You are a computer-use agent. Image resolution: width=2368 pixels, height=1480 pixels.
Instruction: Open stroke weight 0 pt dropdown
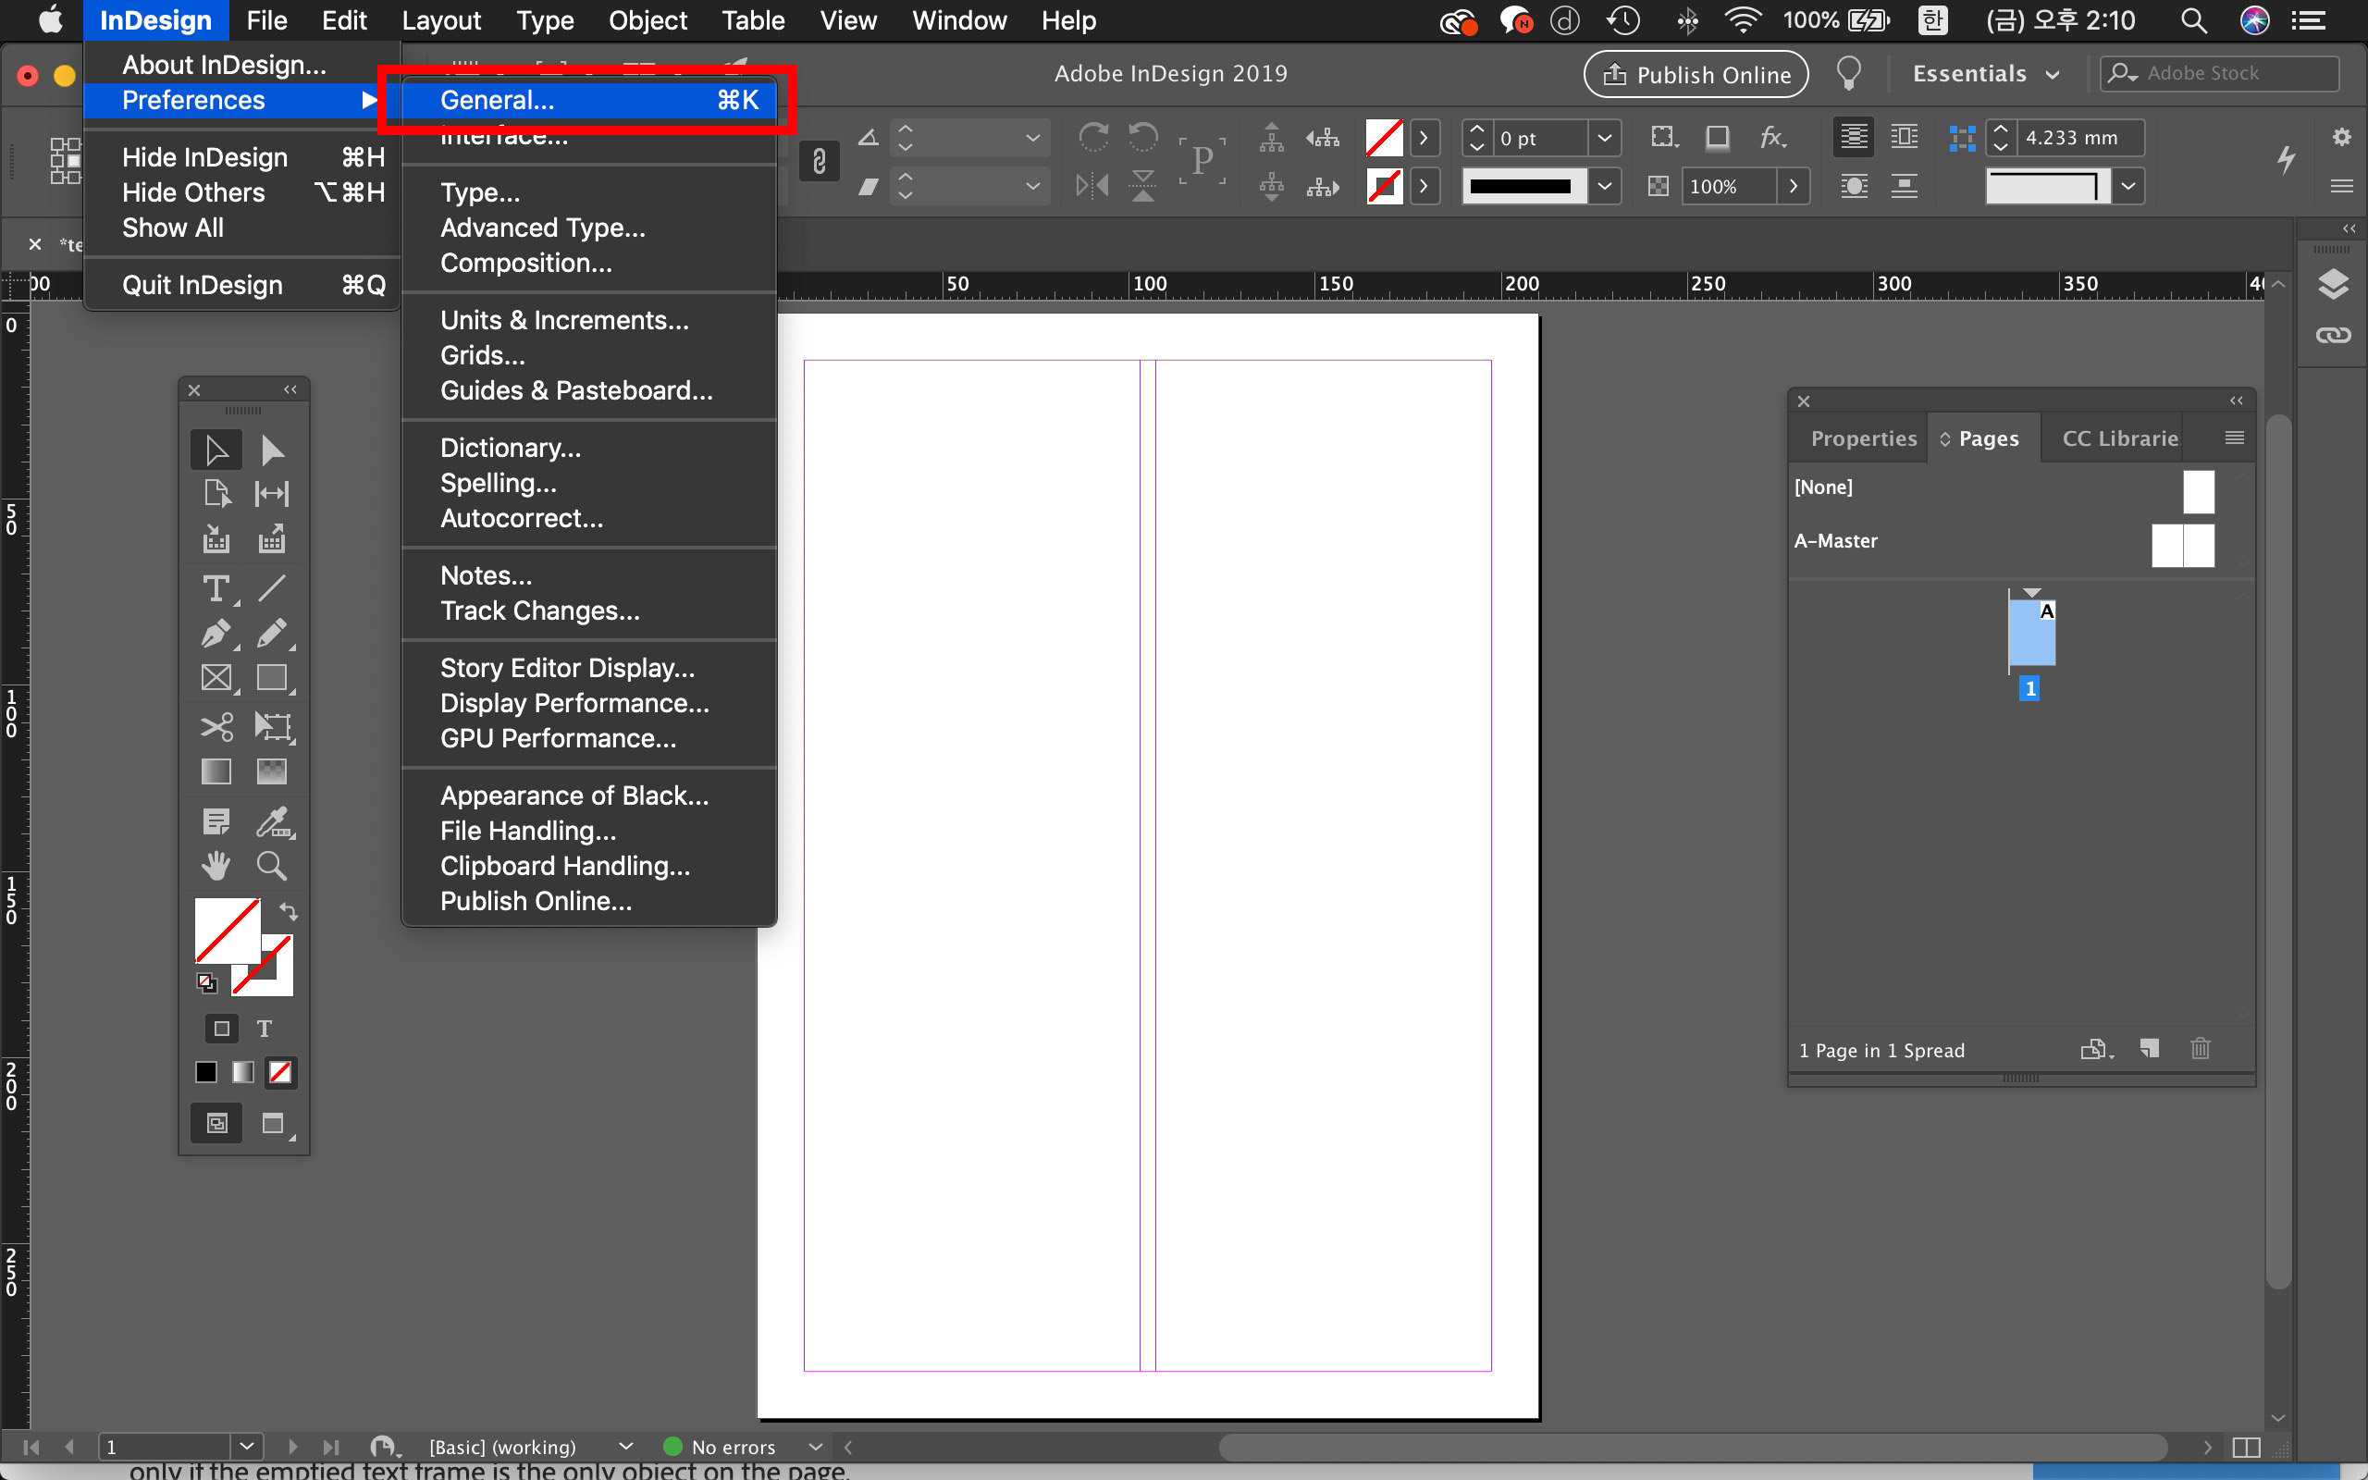(1605, 138)
